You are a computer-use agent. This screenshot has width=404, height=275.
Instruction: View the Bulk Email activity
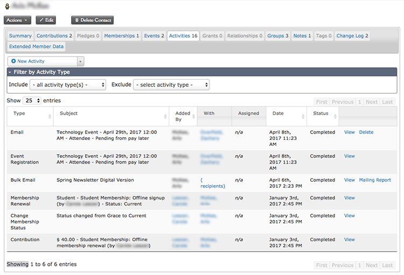(350, 180)
